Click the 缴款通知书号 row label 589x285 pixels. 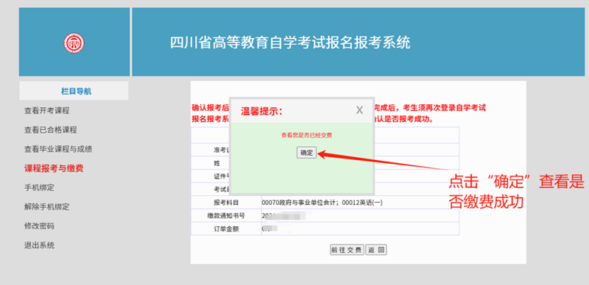click(226, 216)
